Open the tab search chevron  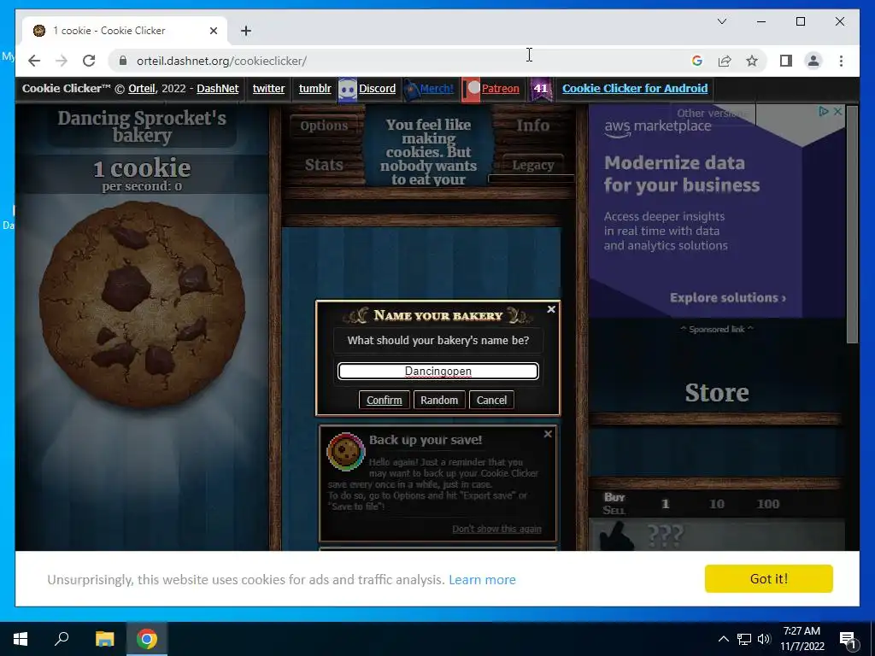coord(721,21)
